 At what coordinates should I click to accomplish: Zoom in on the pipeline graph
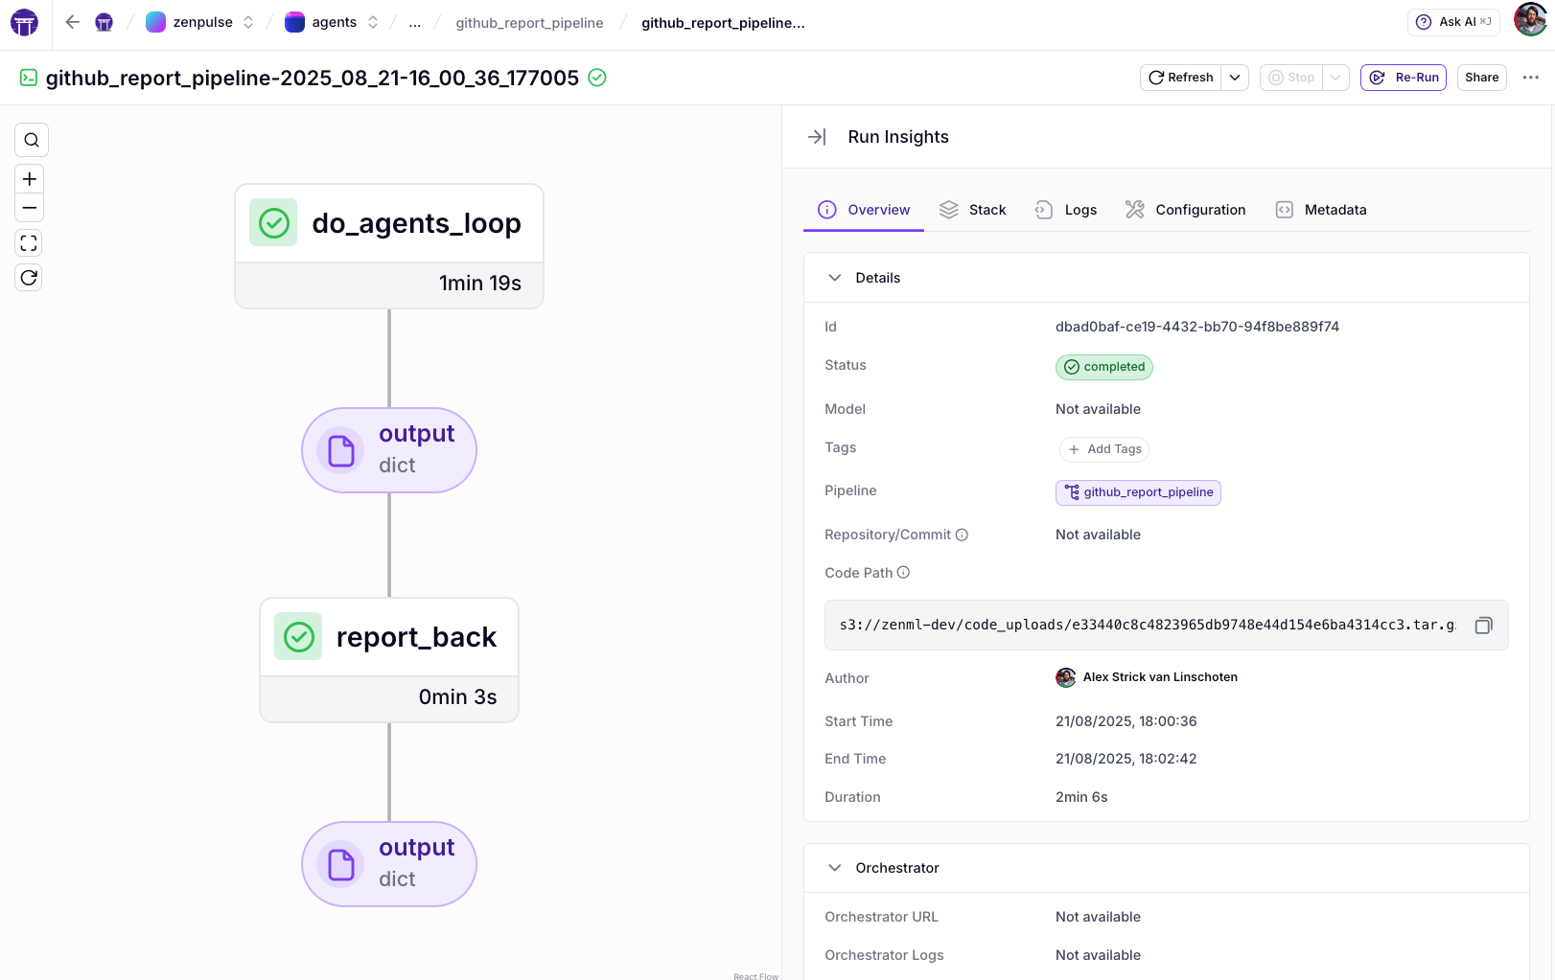(x=30, y=179)
